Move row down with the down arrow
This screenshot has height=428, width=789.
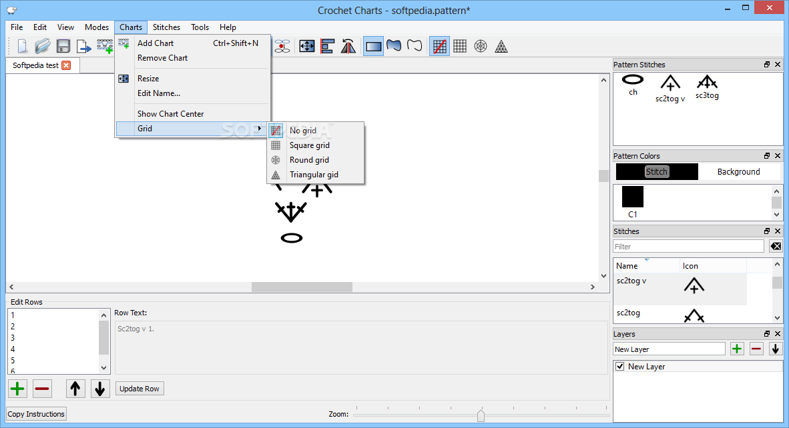99,388
